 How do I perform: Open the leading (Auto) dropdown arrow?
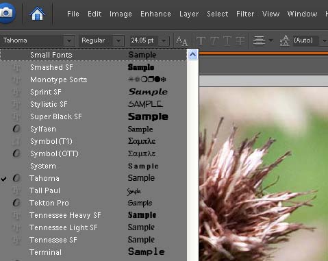tap(324, 41)
